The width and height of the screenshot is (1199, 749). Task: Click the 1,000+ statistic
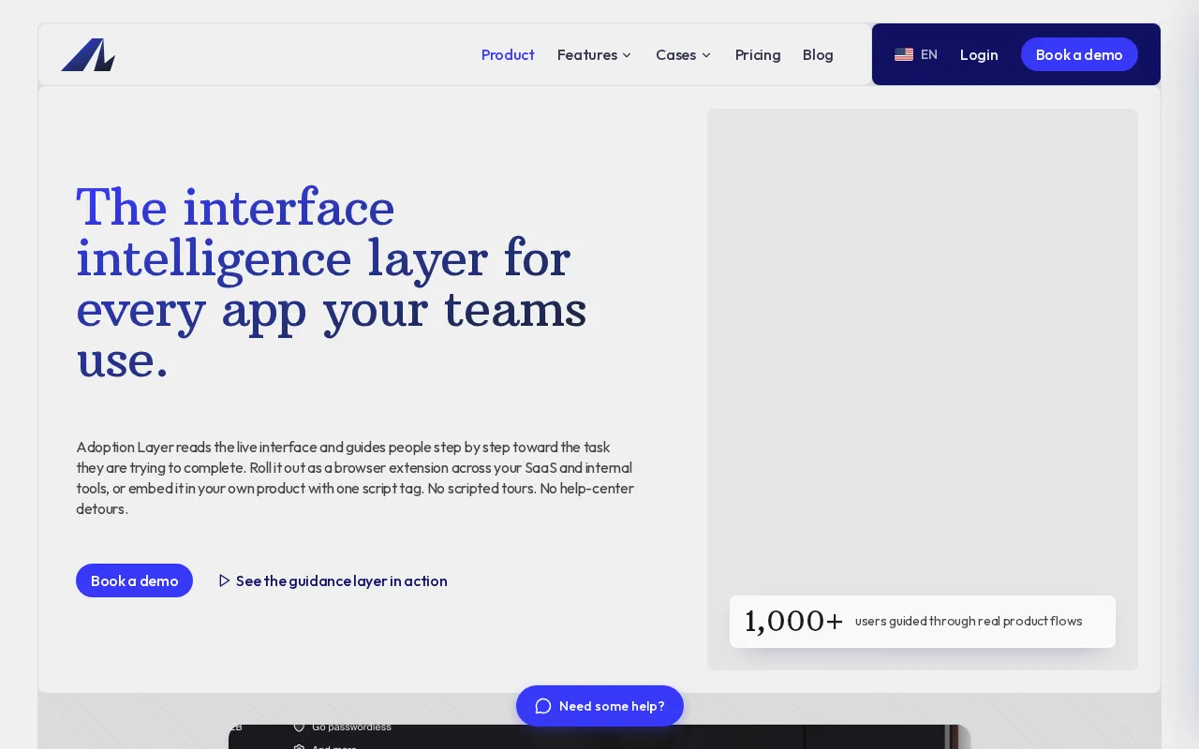[794, 621]
